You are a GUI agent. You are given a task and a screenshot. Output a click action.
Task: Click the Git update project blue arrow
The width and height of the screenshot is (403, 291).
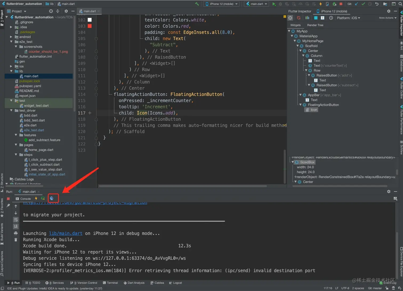(356, 4)
